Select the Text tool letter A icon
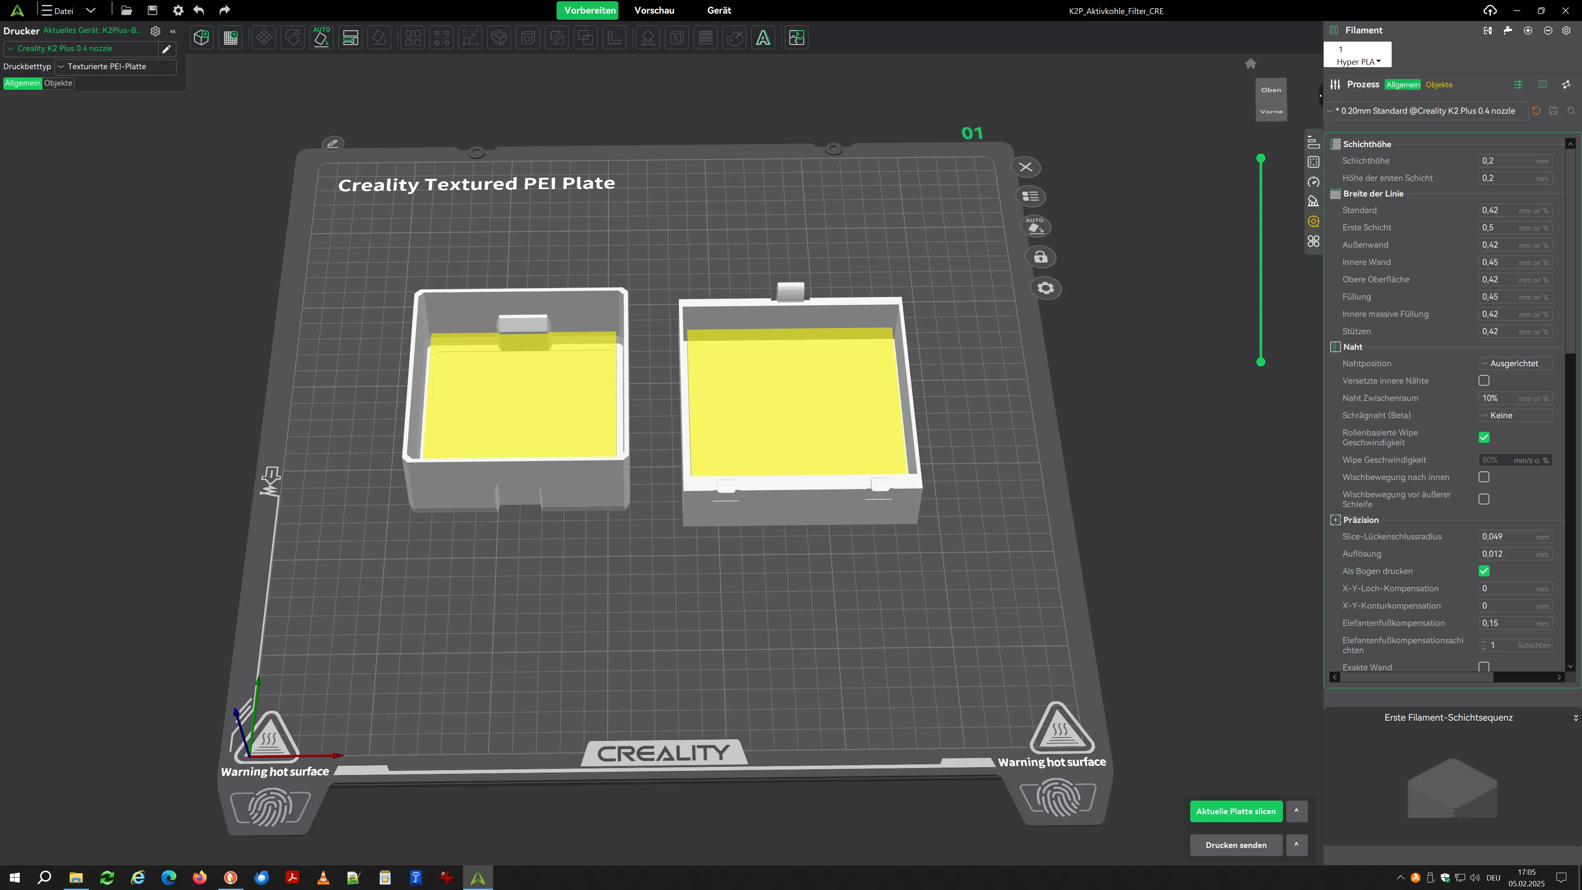This screenshot has width=1582, height=890. (763, 38)
